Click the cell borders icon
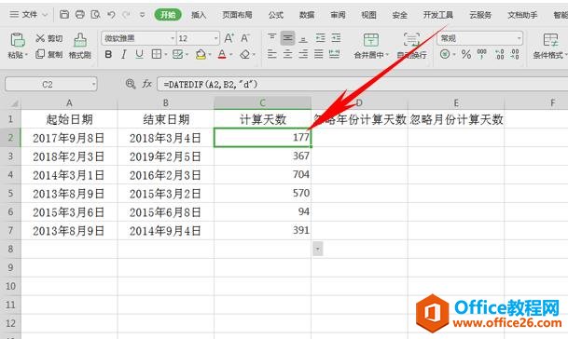The height and width of the screenshot is (339, 568). point(156,55)
